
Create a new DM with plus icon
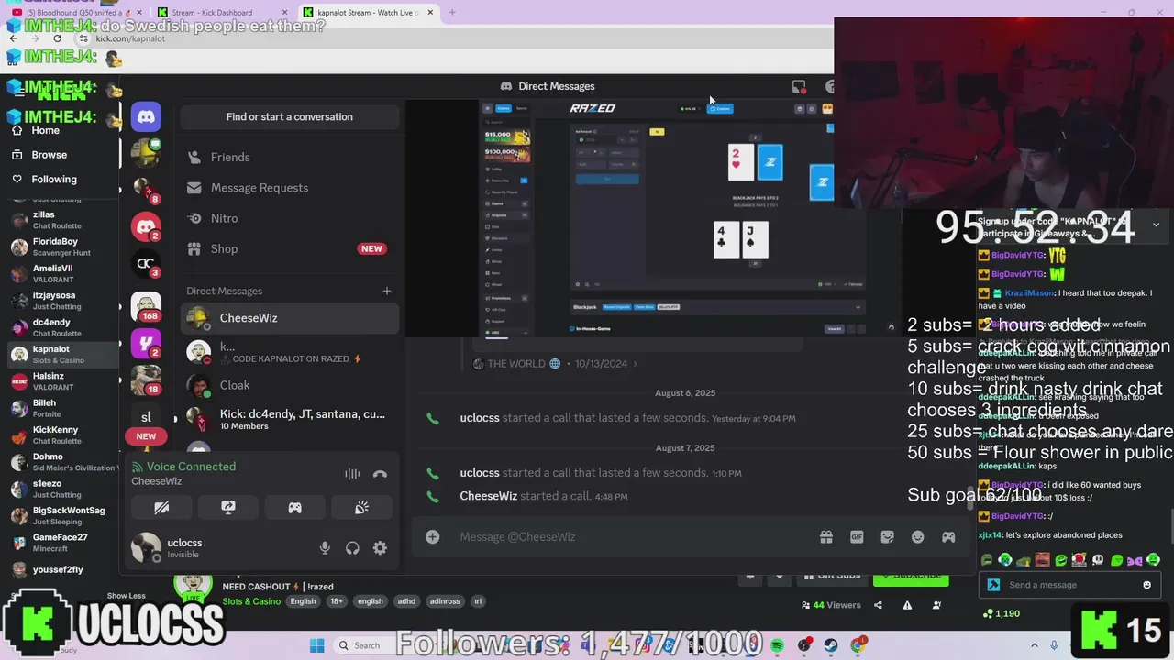386,291
